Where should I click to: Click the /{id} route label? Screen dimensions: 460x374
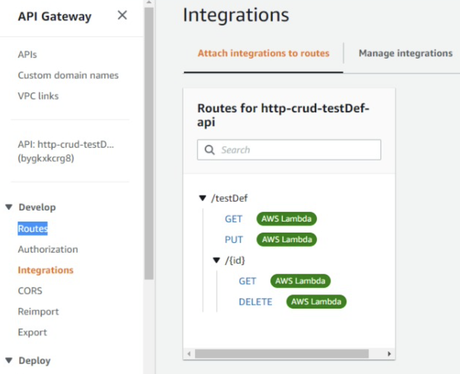(x=235, y=260)
